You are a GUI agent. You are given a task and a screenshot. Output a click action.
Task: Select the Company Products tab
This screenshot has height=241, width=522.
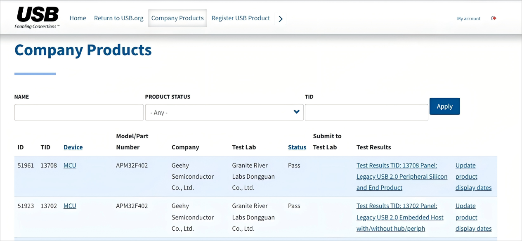pos(177,18)
